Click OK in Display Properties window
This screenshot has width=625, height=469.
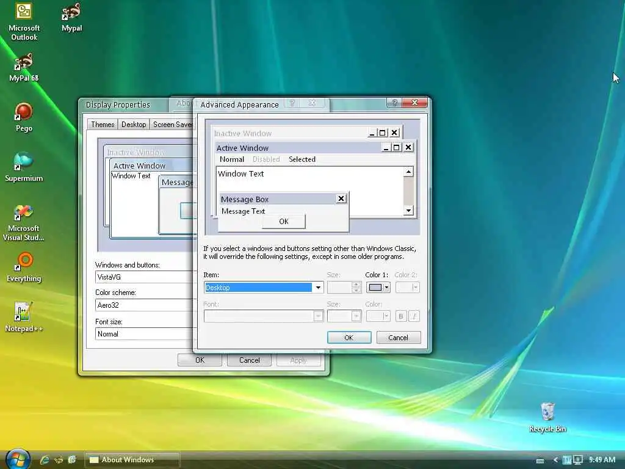[200, 360]
